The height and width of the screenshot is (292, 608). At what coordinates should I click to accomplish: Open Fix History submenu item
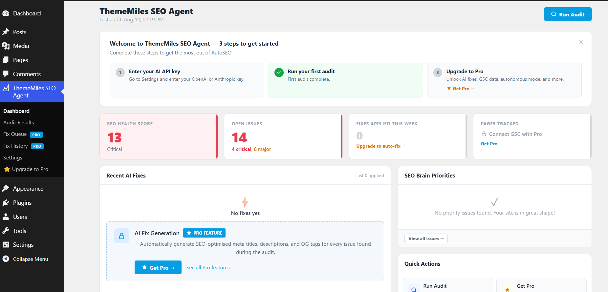(15, 146)
